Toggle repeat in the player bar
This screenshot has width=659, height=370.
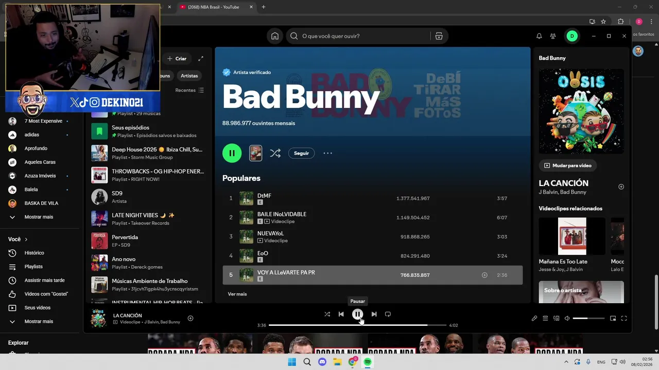pyautogui.click(x=388, y=314)
